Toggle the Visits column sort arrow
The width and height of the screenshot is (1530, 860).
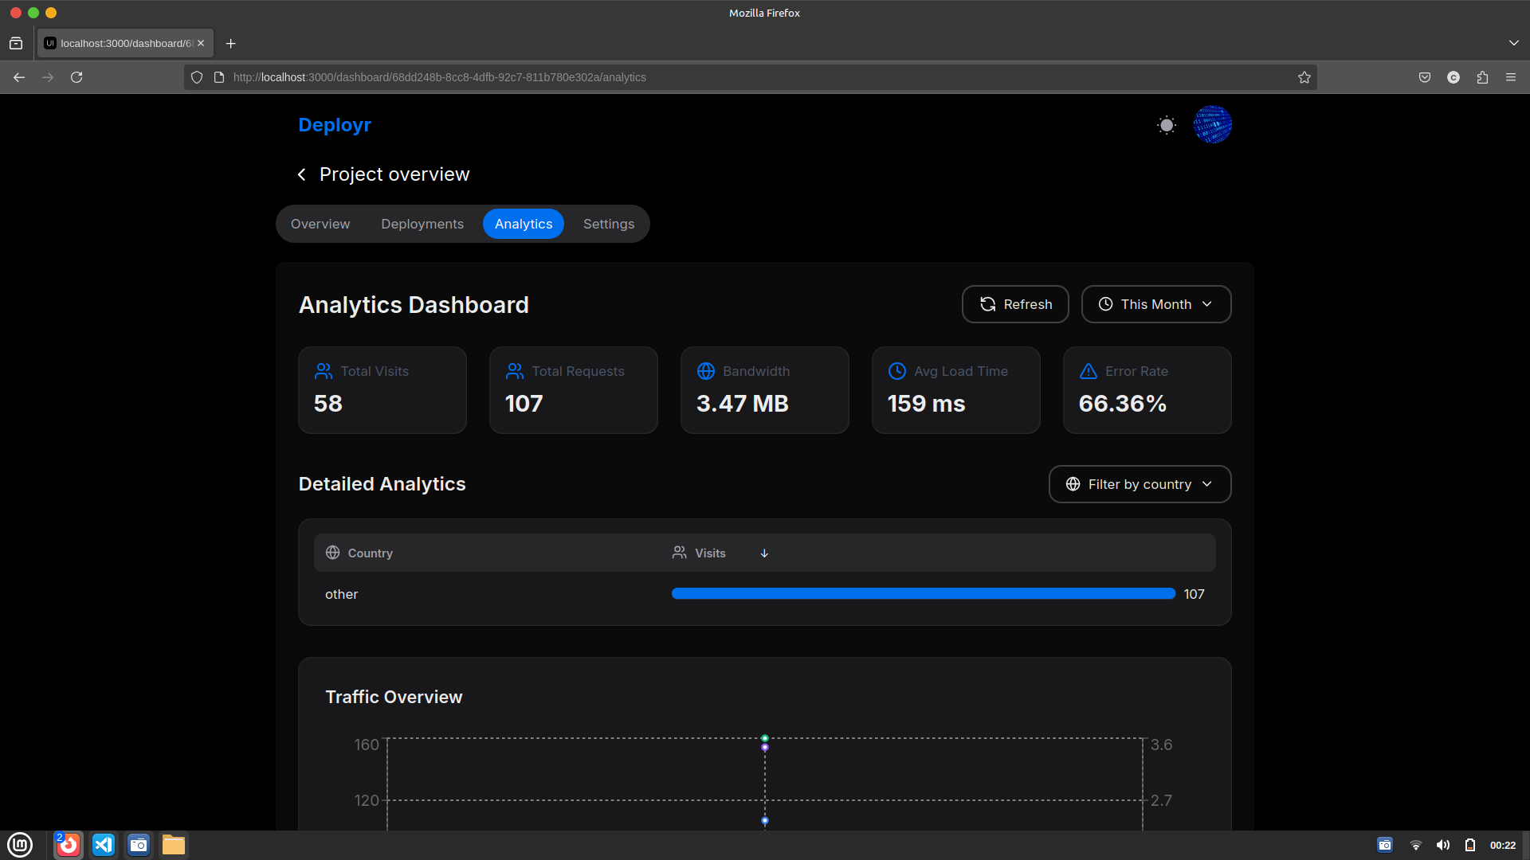[x=764, y=553]
